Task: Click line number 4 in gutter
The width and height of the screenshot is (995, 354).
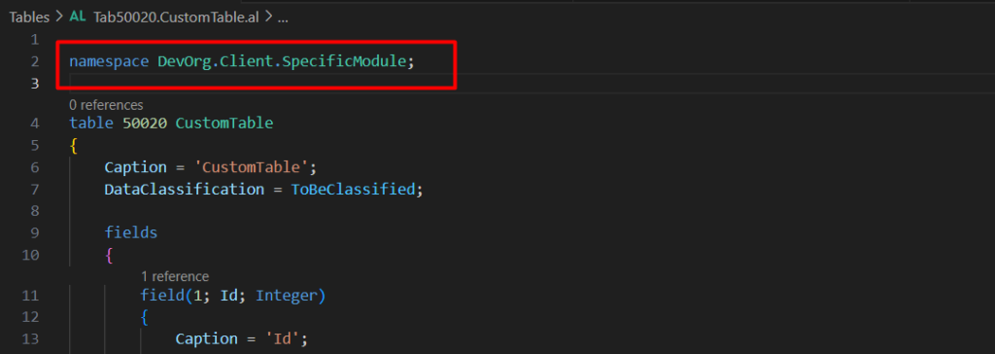Action: 34,124
